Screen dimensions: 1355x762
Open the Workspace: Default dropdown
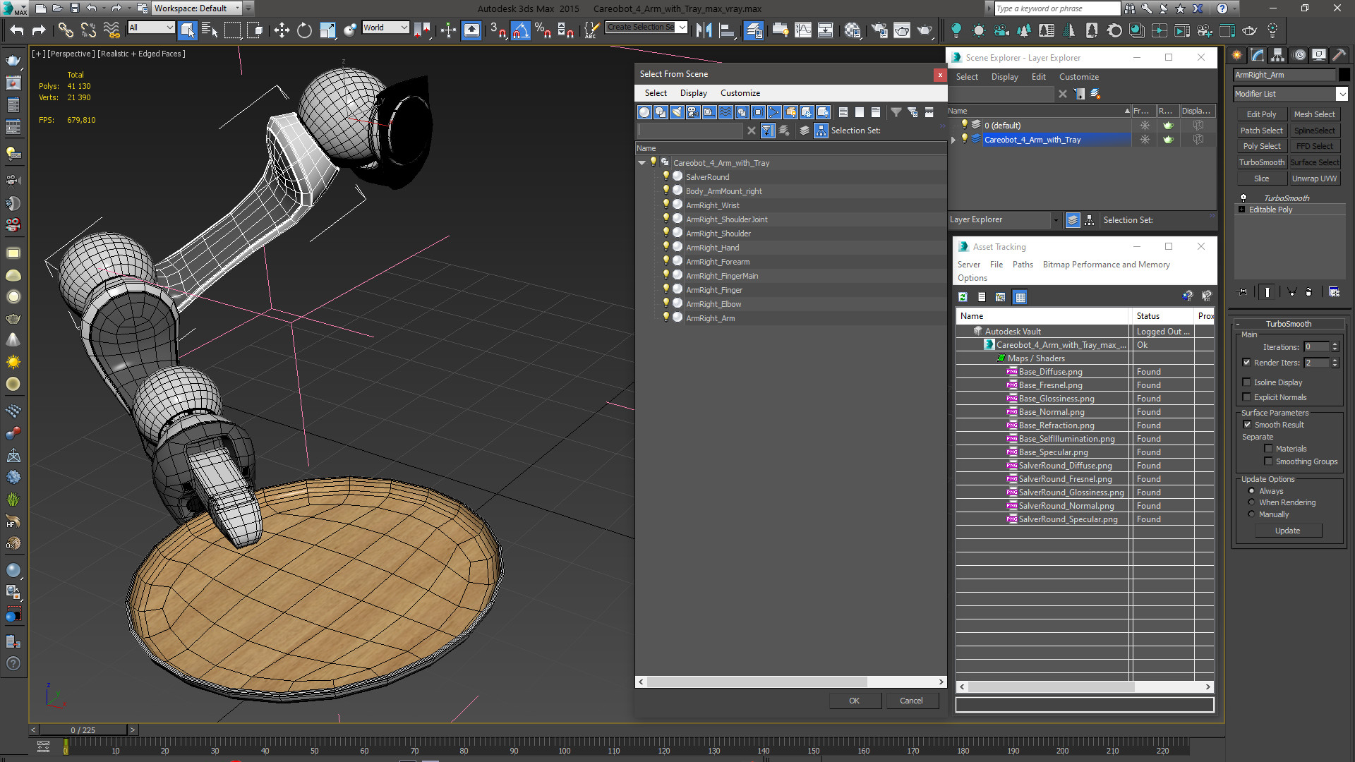pyautogui.click(x=197, y=8)
